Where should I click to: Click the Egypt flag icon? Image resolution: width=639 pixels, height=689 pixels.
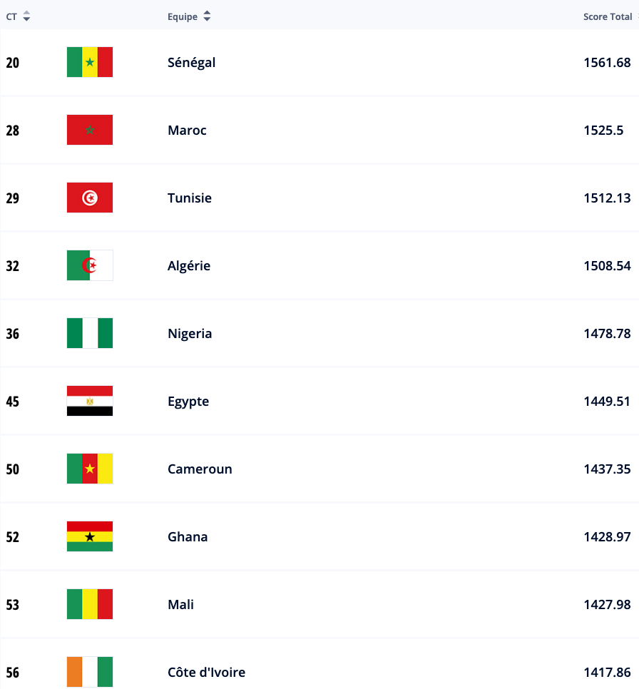click(90, 401)
